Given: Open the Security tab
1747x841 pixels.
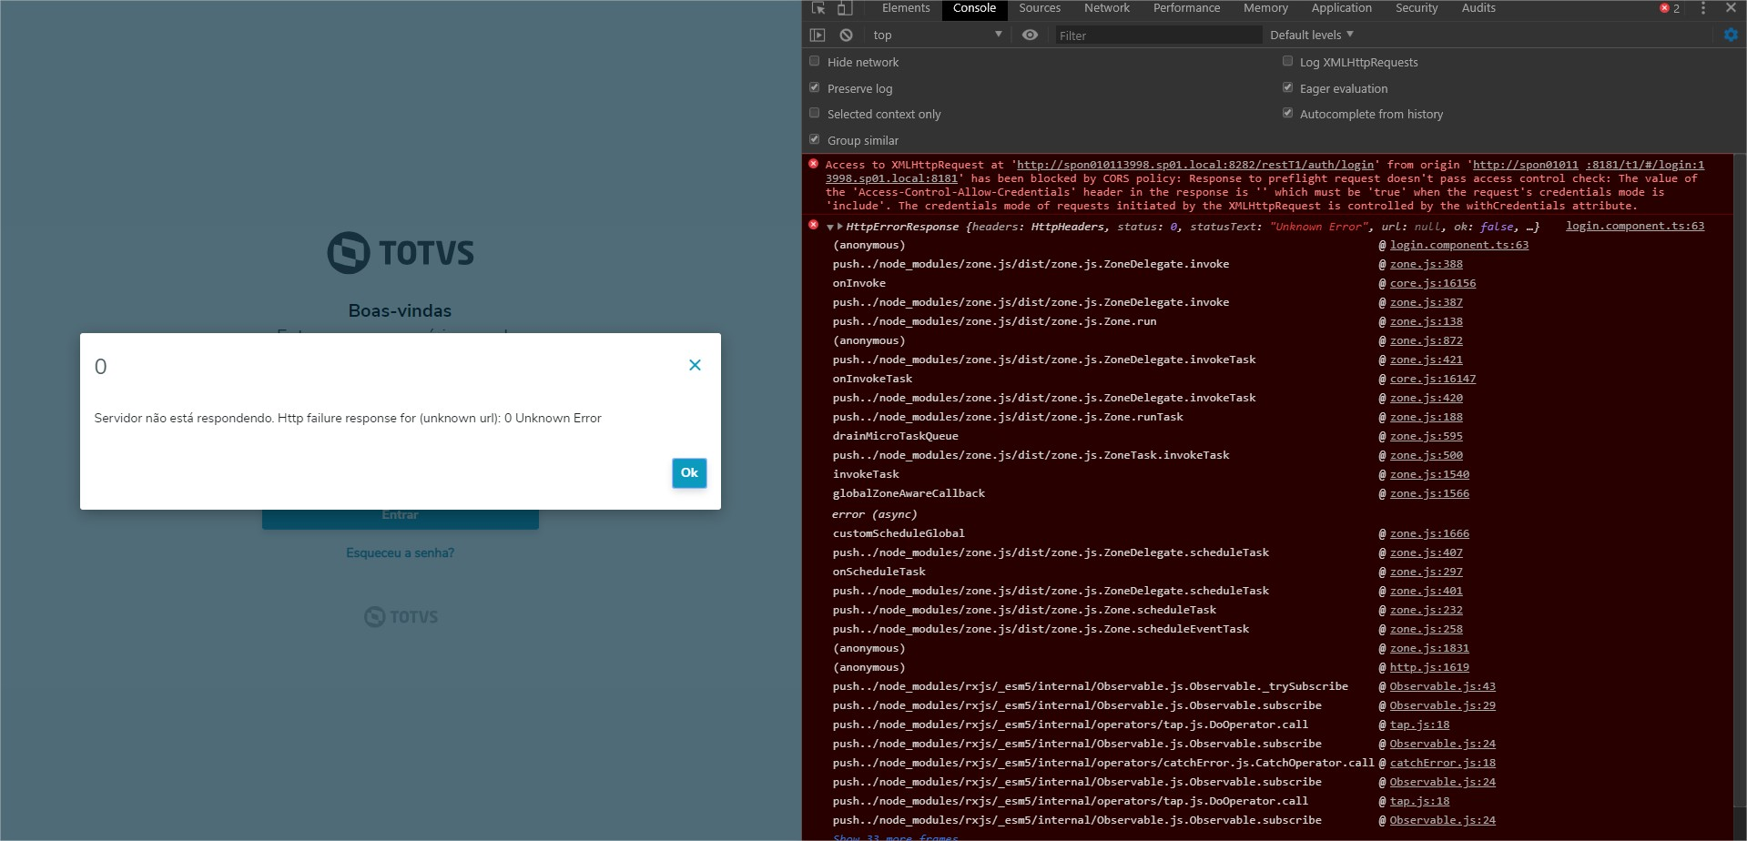Looking at the screenshot, I should pos(1417,8).
